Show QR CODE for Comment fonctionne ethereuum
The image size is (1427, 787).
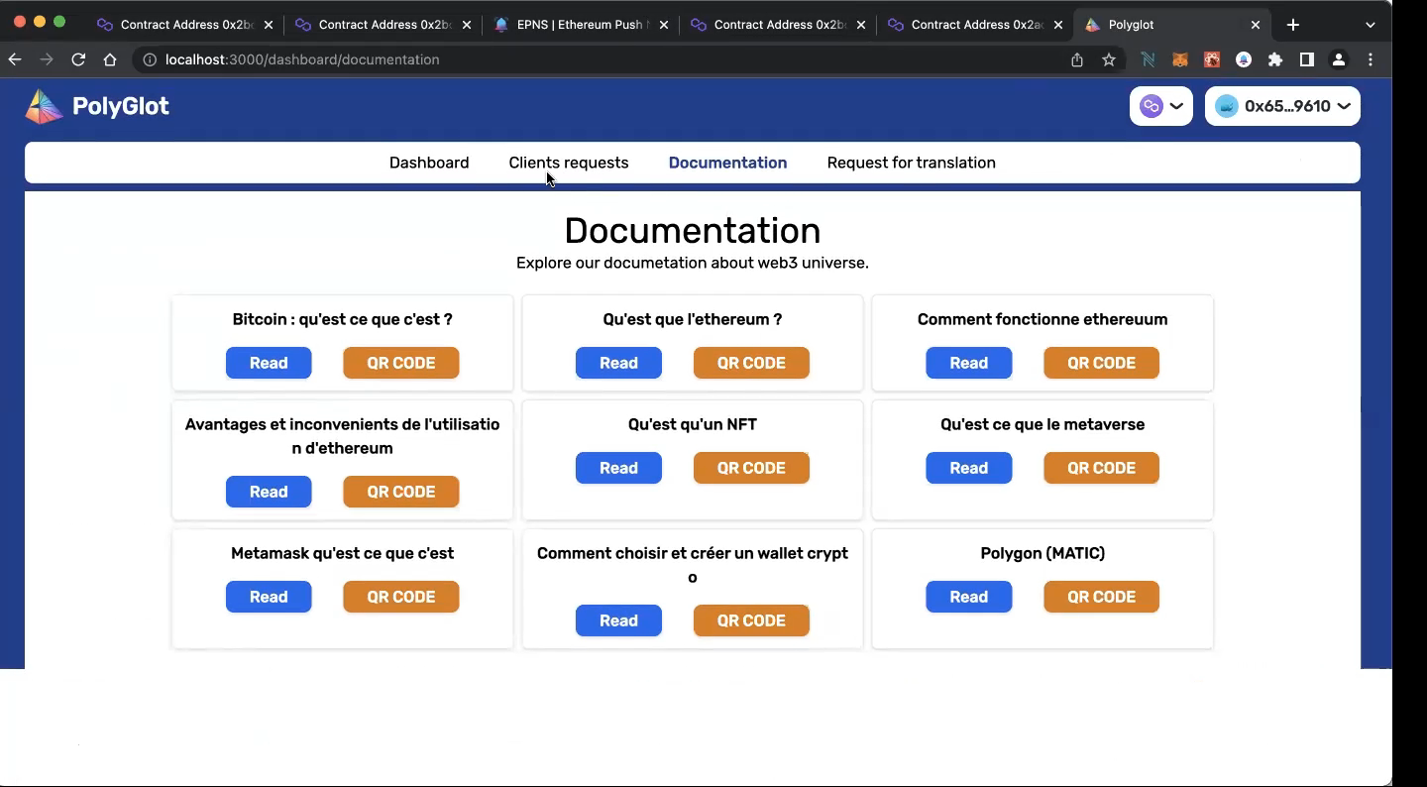(x=1101, y=363)
